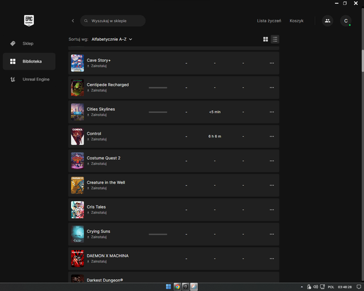Click Epic Games Launcher taskbar icon

pos(185,287)
